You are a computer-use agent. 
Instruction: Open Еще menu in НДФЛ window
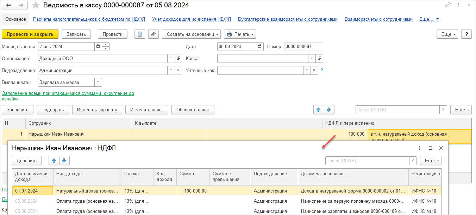click(x=431, y=161)
